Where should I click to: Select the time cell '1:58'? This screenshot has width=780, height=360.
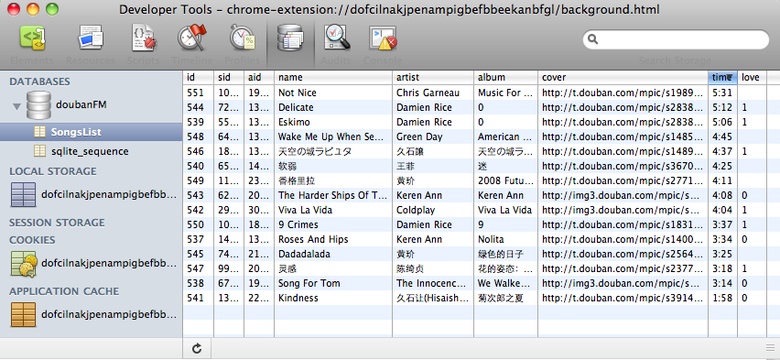722,298
